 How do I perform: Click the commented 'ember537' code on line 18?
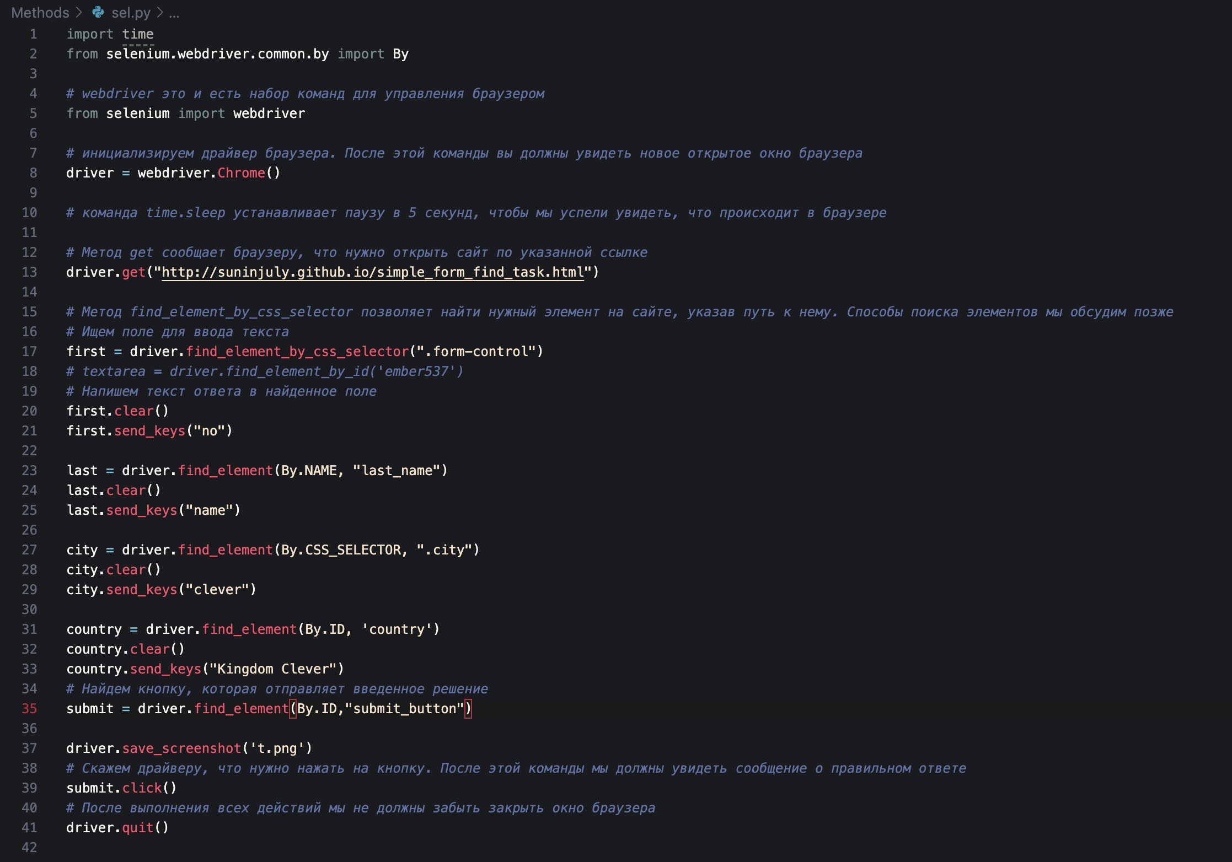265,371
